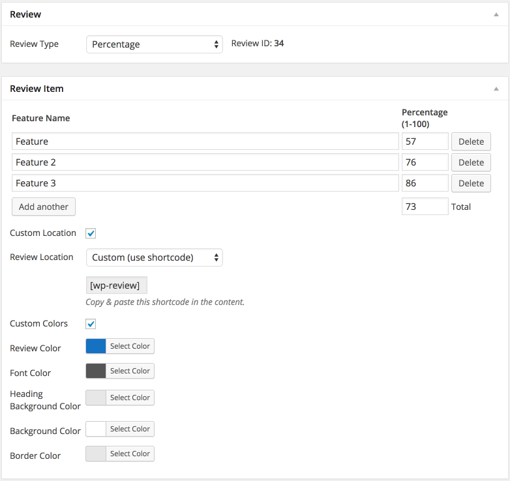Delete the Feature 2 row
This screenshot has height=481, width=510.
tap(471, 162)
